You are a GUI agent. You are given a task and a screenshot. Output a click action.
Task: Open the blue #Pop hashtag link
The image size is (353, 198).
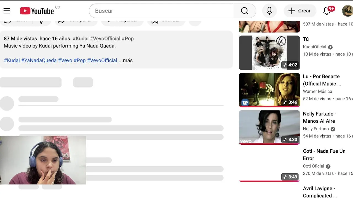[79, 61]
